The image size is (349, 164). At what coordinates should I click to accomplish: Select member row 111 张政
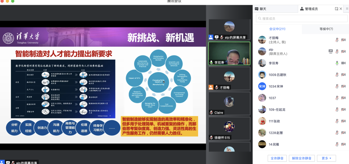point(301,121)
